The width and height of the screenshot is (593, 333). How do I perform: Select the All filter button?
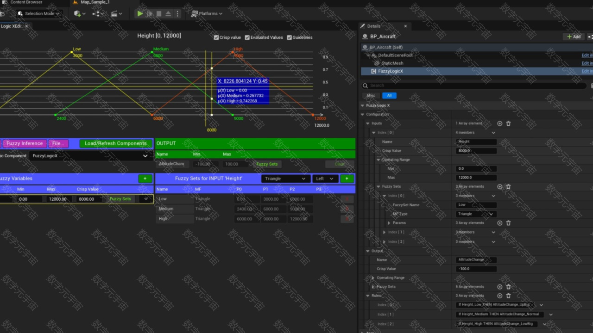coord(389,96)
